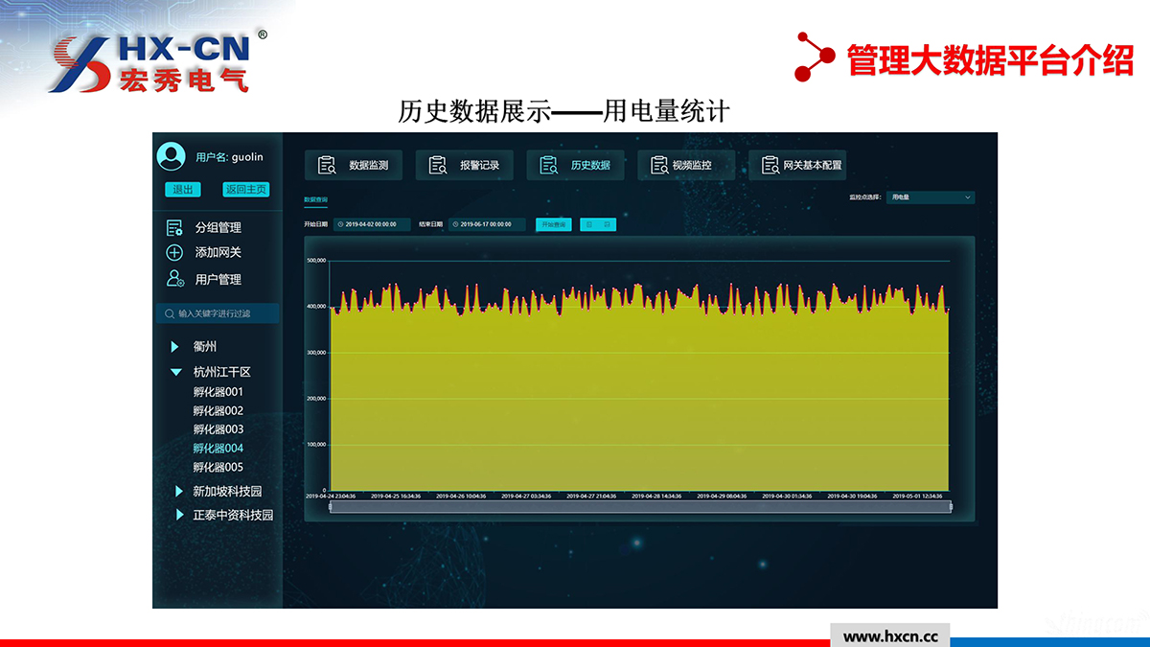Select the 数据查询 sub-tab
The image size is (1150, 647).
tap(315, 199)
